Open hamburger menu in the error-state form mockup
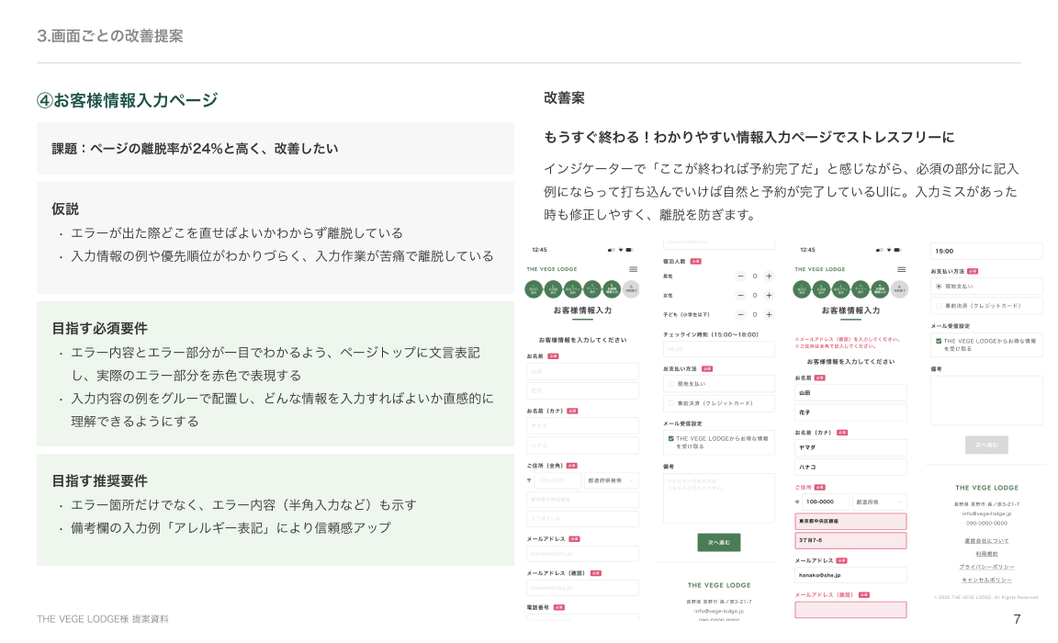1058x643 pixels. [901, 269]
